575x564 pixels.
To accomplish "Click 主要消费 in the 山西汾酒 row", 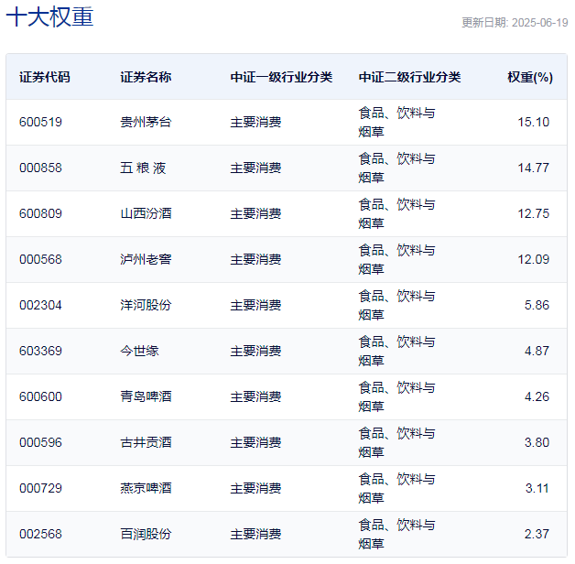I will click(x=255, y=214).
